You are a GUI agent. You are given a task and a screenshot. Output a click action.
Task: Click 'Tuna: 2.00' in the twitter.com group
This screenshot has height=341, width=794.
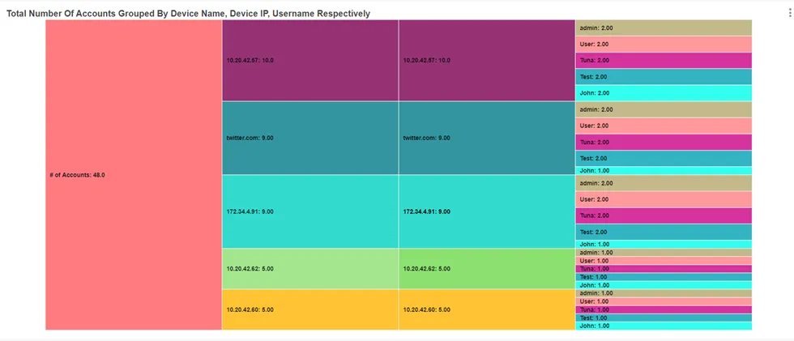pos(664,143)
